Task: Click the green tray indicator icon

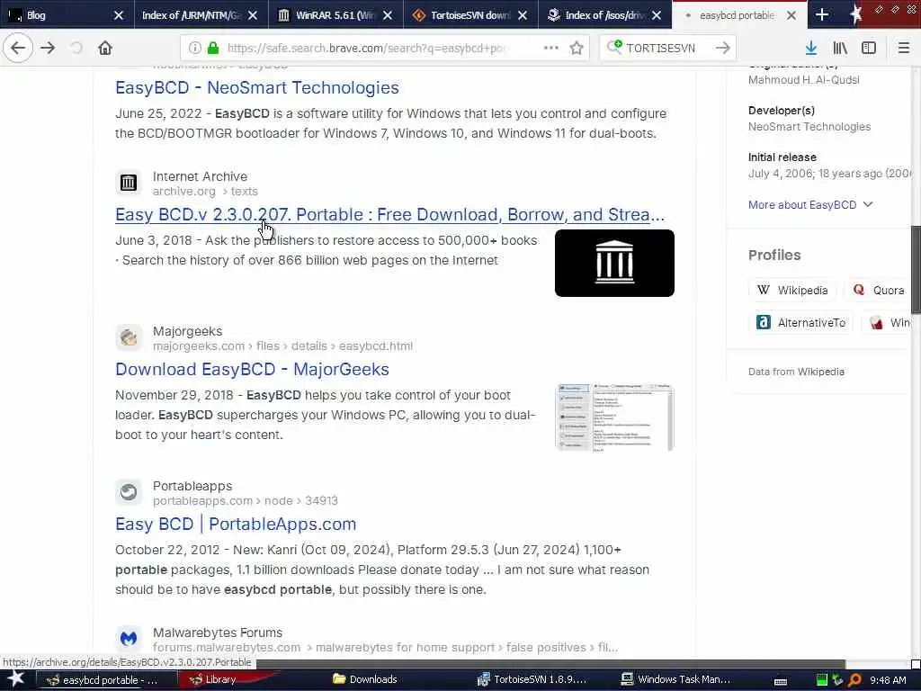Action: [822, 680]
